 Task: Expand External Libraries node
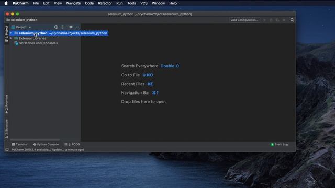[x=11, y=38]
